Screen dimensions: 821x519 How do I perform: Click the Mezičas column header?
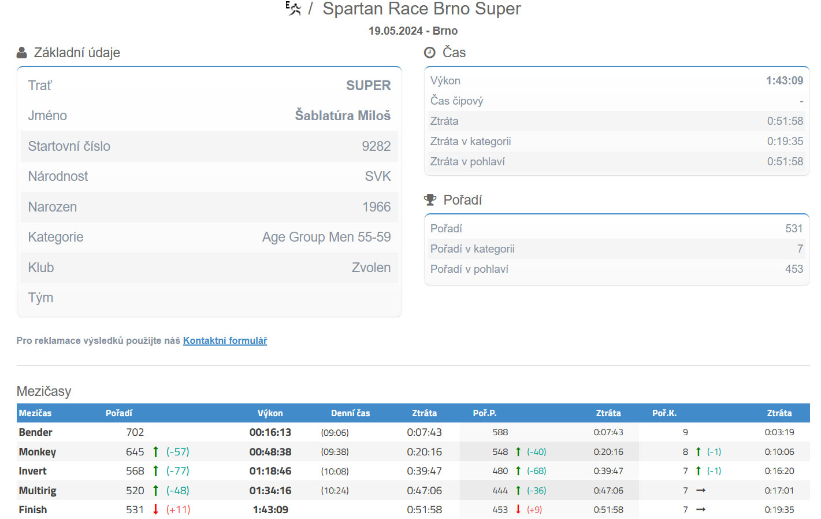(35, 413)
